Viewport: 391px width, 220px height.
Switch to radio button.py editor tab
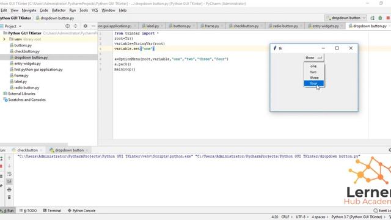pos(285,26)
